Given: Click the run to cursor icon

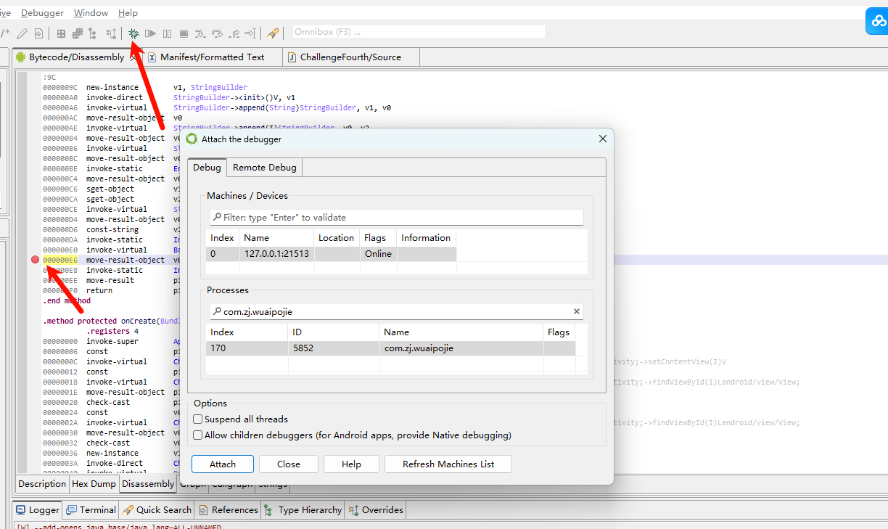Looking at the screenshot, I should [250, 33].
